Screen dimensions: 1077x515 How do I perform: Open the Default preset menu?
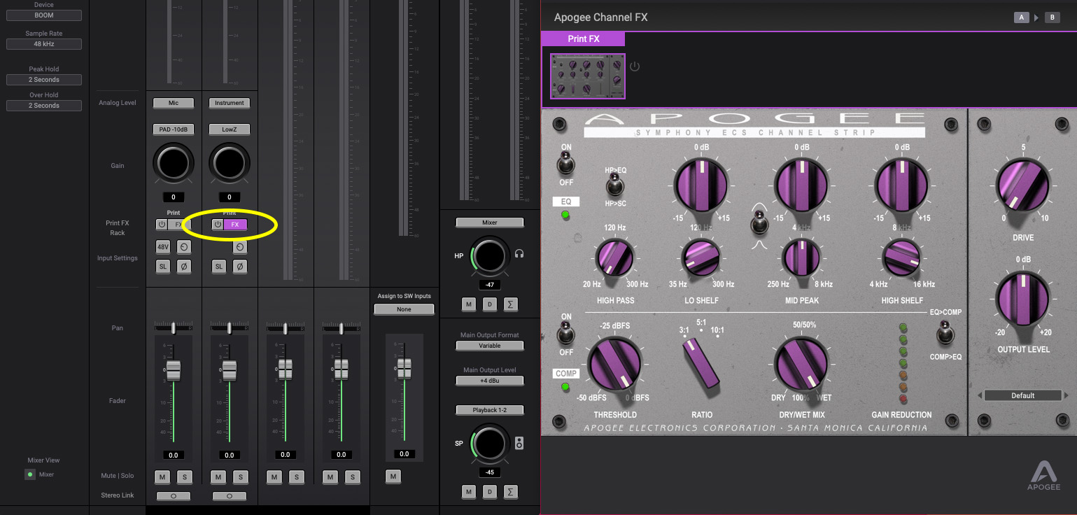pos(1022,396)
